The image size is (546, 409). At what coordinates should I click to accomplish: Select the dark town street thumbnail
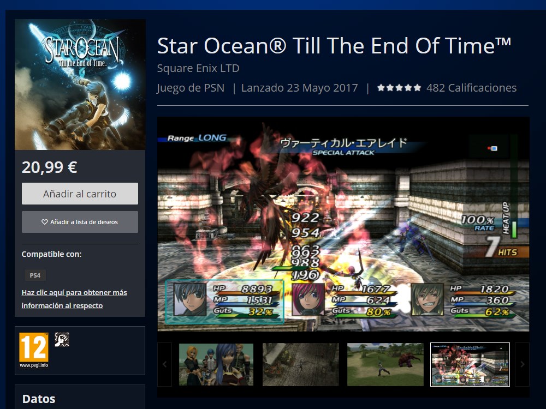[300, 364]
